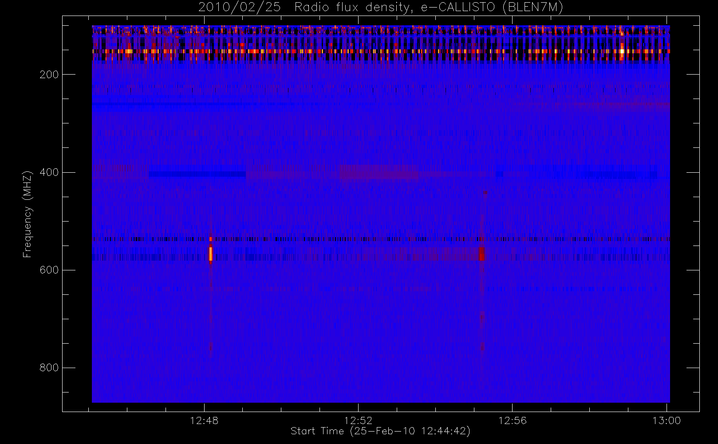Click the 600 frequency tick label
The image size is (718, 444).
(49, 270)
